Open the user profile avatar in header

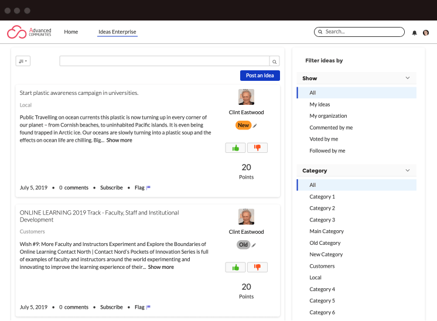tap(426, 33)
